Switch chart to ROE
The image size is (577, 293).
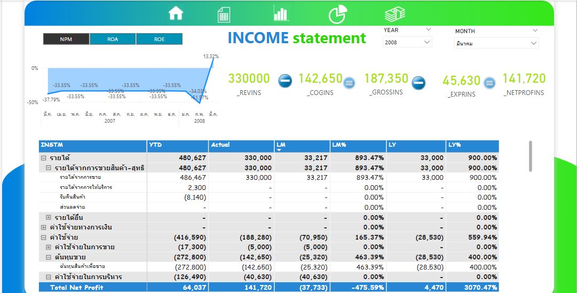159,39
